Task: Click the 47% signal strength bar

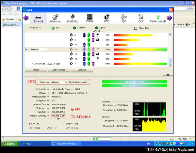Action: (x=126, y=40)
